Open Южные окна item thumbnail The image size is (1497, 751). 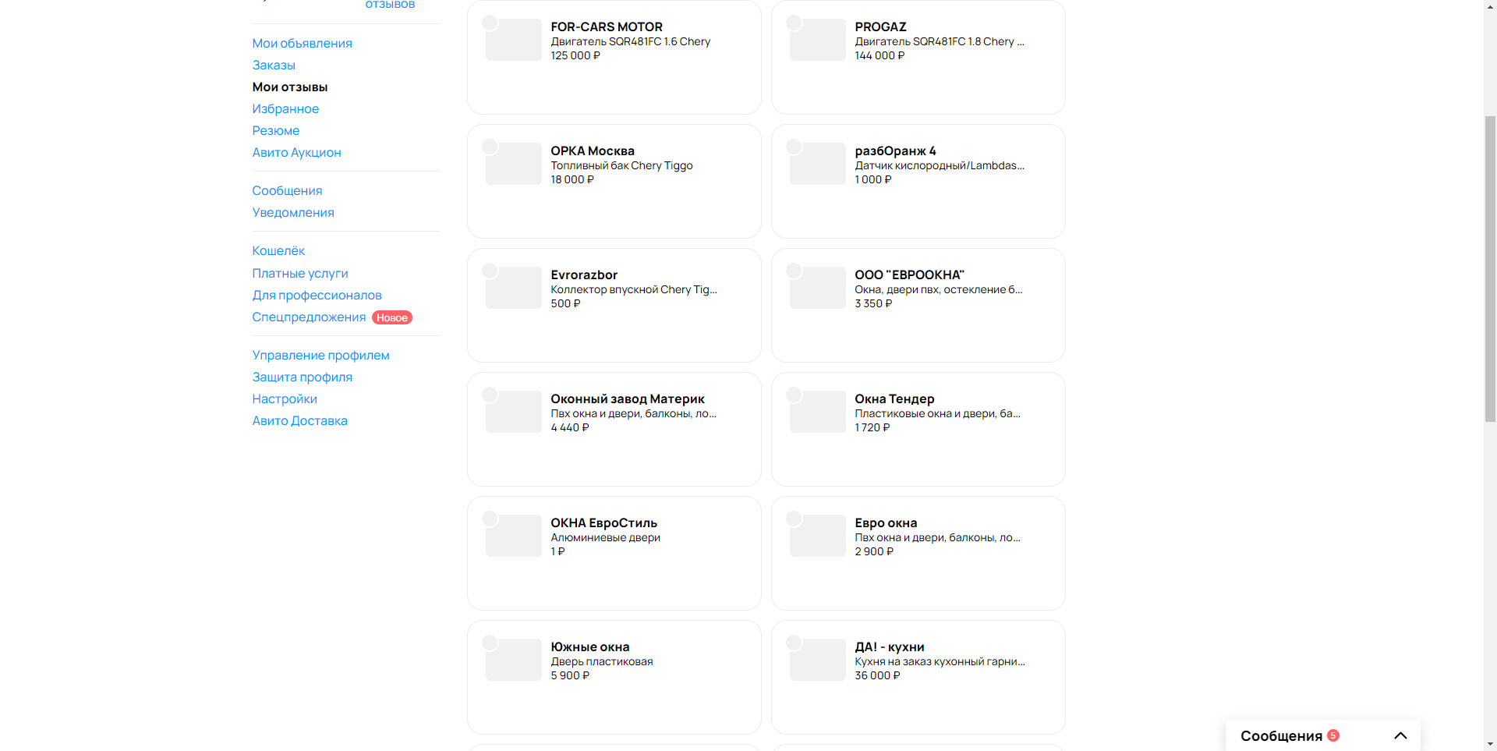pyautogui.click(x=514, y=660)
